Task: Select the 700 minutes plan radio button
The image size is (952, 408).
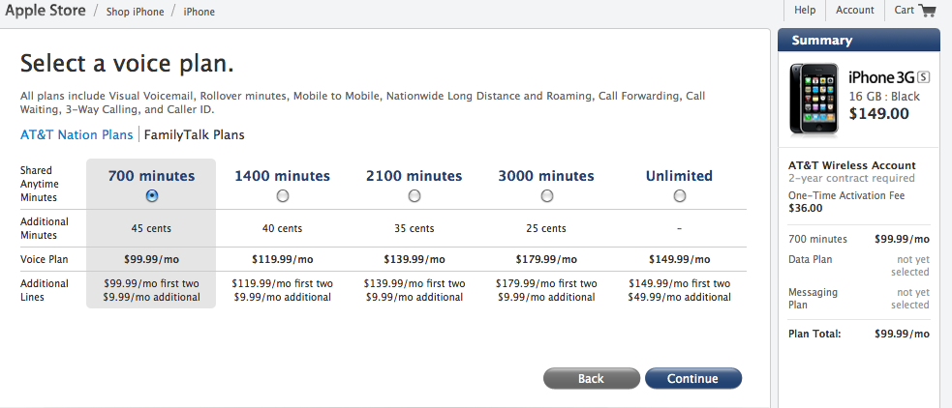Action: (x=152, y=196)
